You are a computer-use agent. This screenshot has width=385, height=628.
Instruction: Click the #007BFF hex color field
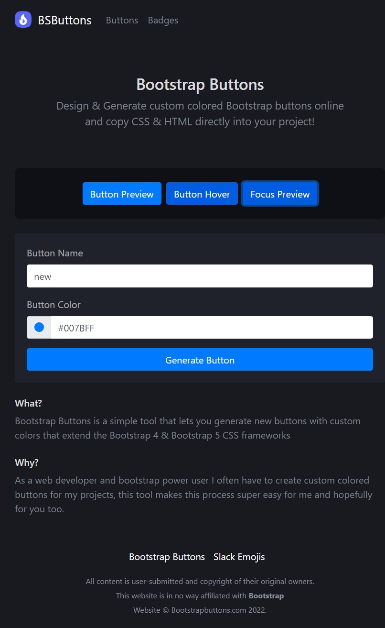[x=212, y=327]
